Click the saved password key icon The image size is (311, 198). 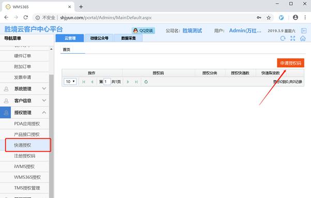pos(259,18)
